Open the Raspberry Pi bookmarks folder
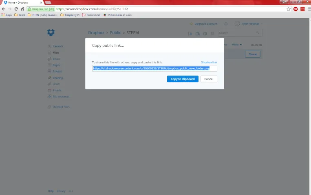The height and width of the screenshot is (195, 311). 70,15
